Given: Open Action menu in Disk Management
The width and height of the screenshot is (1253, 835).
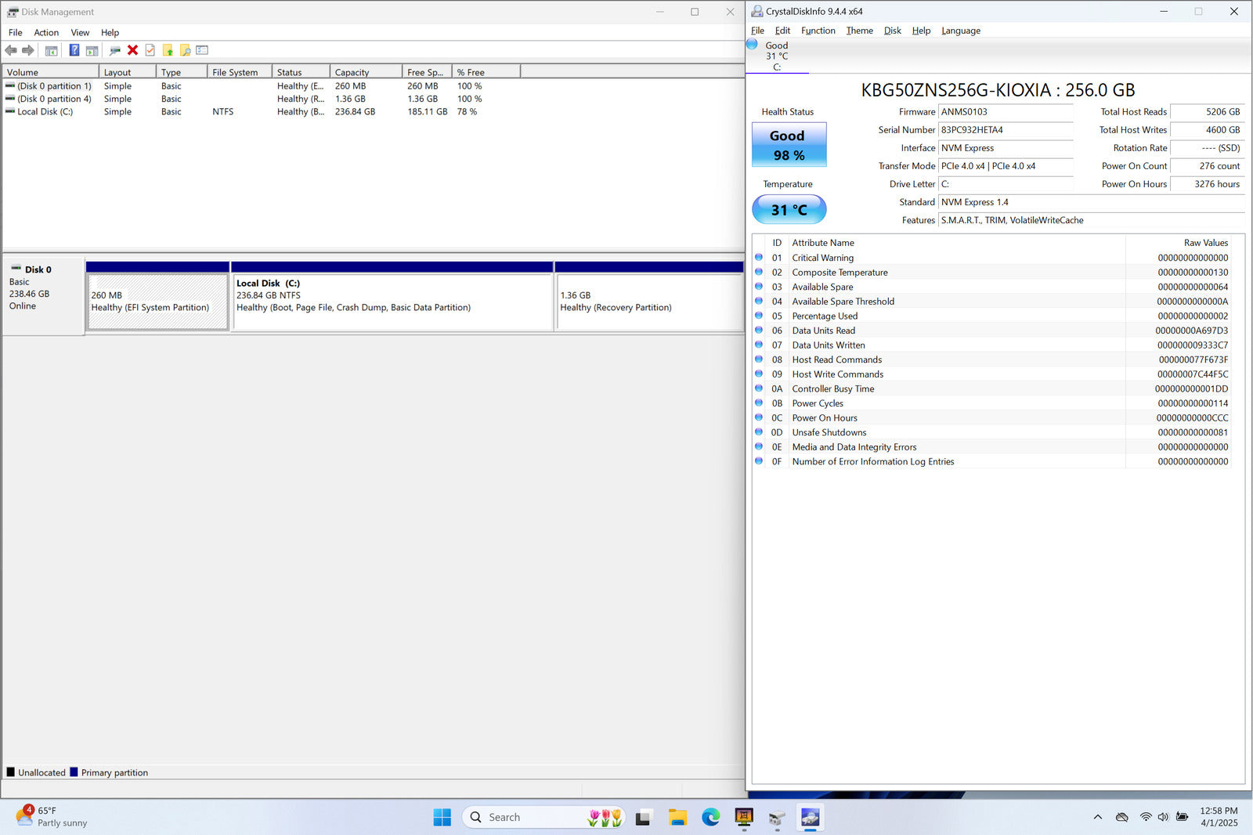Looking at the screenshot, I should 46,32.
